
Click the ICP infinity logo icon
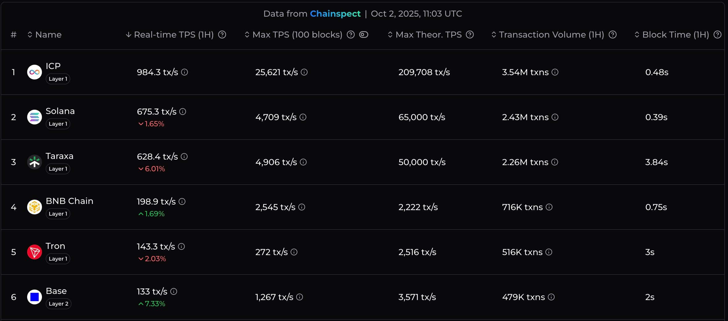(35, 72)
